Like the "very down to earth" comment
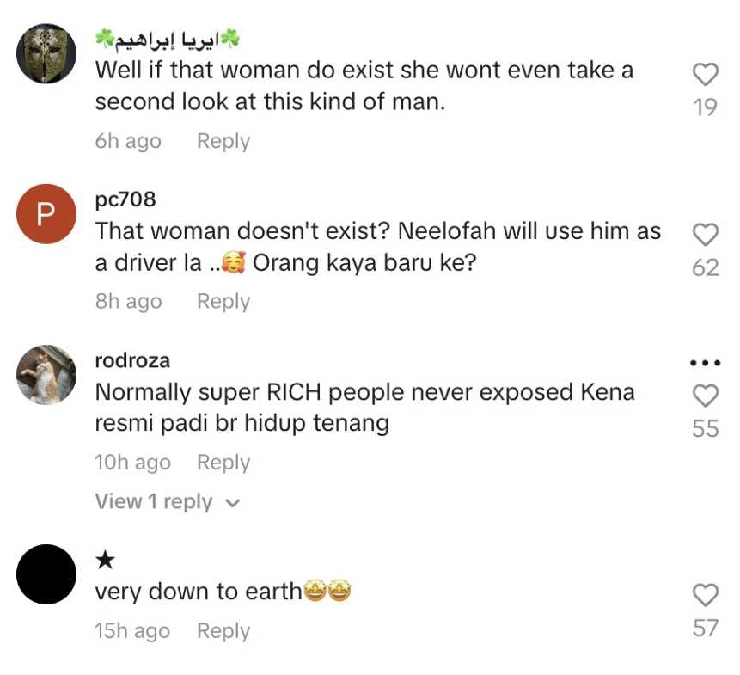Screen dimensions: 740x675 point(705,595)
